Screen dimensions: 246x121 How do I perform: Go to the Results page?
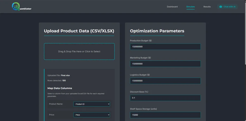pos(207,7)
